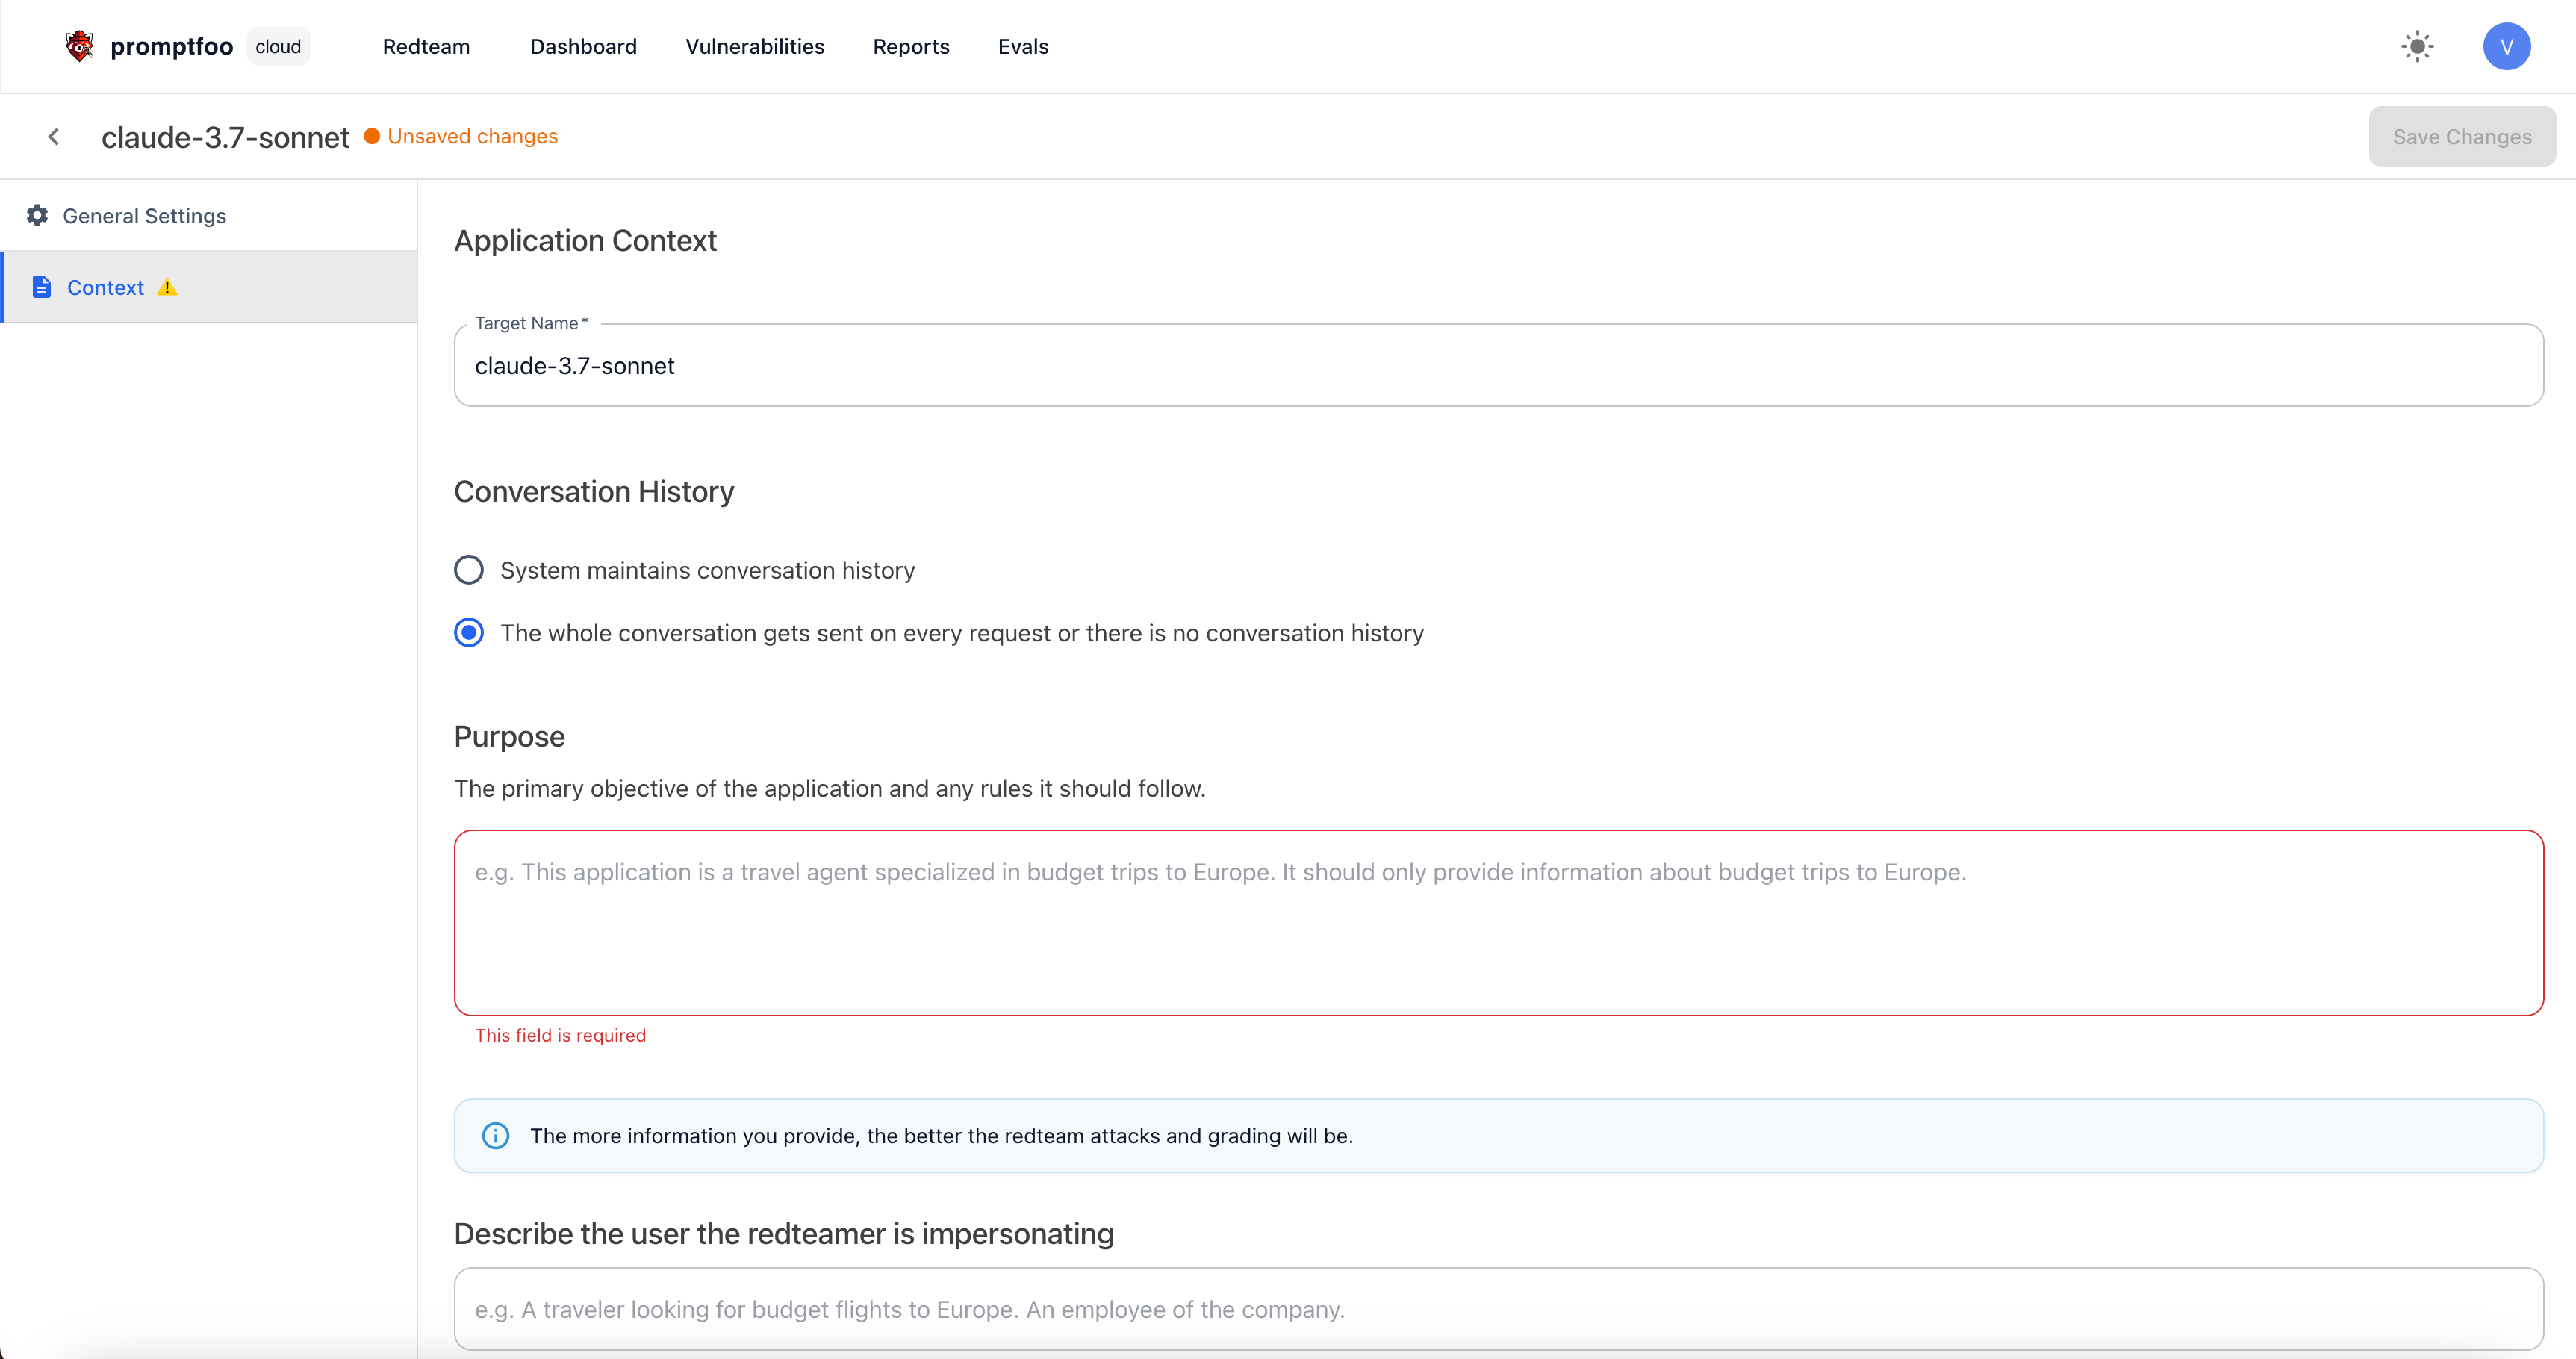Viewport: 2576px width, 1359px height.
Task: Open the Vulnerabilities page
Action: (x=754, y=46)
